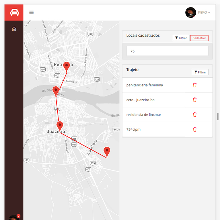Image resolution: width=220 pixels, height=220 pixels.
Task: Select the map pin in Petrolina
Action: point(67,66)
